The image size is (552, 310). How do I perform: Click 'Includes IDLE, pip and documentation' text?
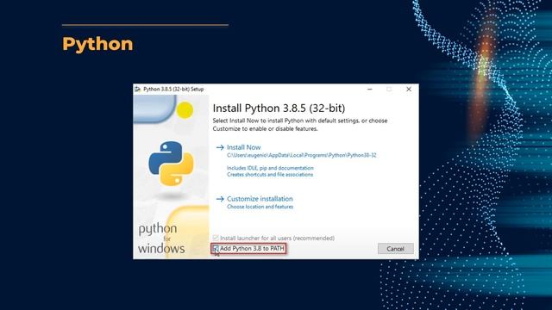tap(270, 168)
